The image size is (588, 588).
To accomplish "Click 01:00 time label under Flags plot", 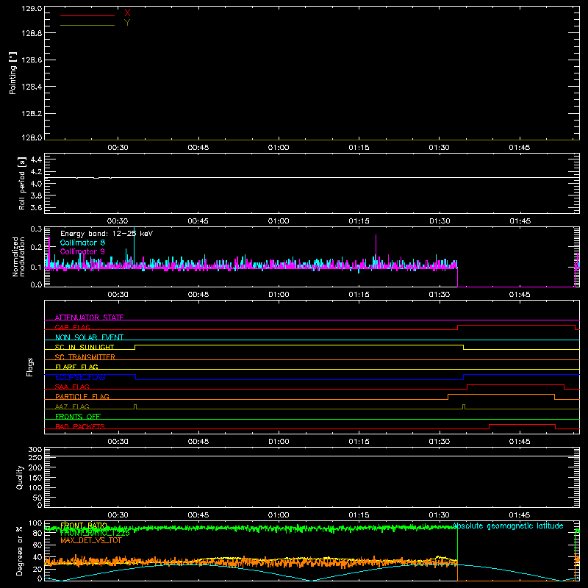I will tap(279, 442).
